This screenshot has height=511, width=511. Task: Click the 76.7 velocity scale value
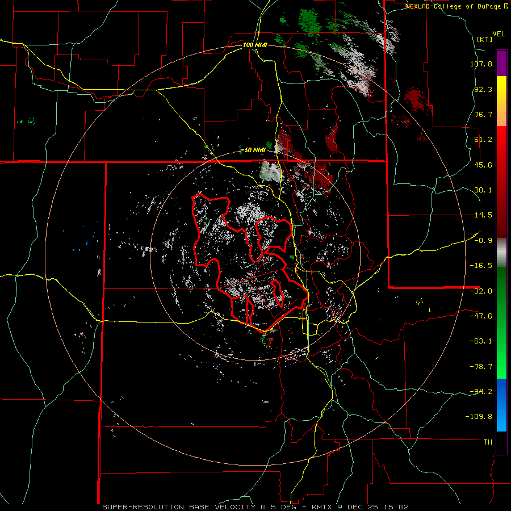pos(483,114)
